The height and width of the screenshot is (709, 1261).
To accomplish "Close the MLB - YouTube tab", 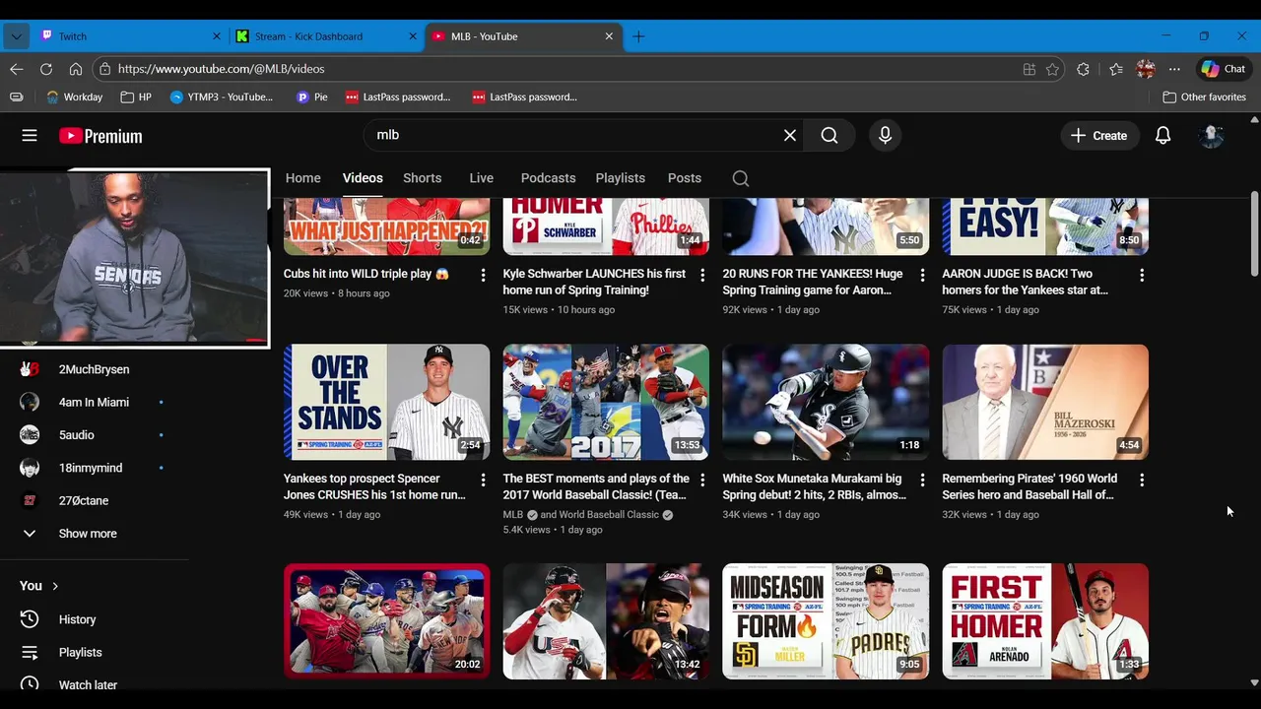I will [609, 36].
